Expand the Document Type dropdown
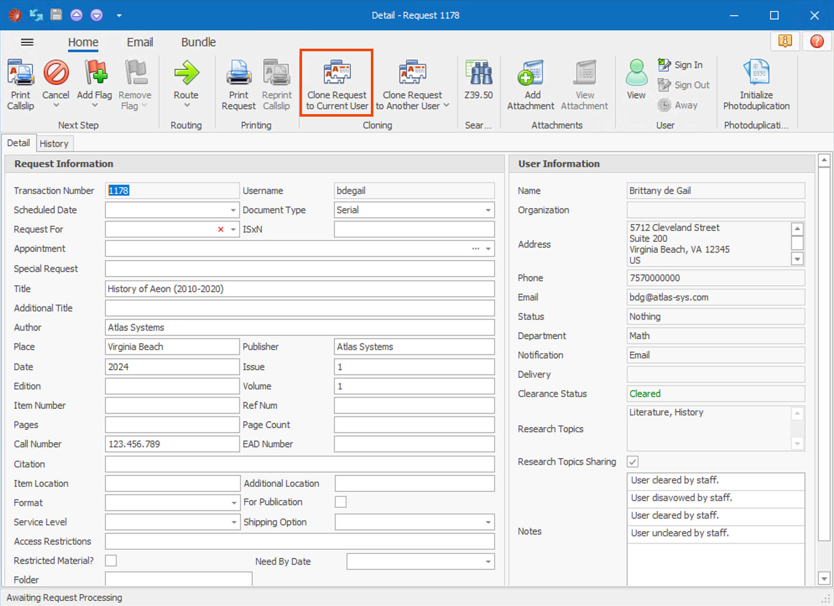The height and width of the screenshot is (606, 834). 488,210
